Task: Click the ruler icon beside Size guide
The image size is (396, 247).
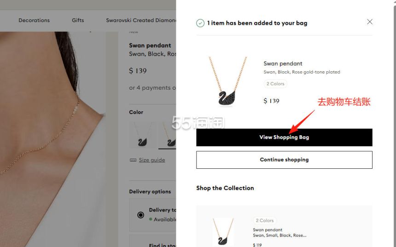Action: (133, 160)
